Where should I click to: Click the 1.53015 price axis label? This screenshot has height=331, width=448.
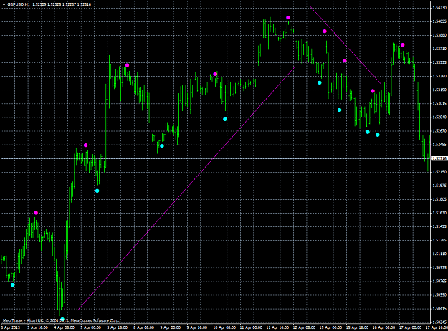439,103
